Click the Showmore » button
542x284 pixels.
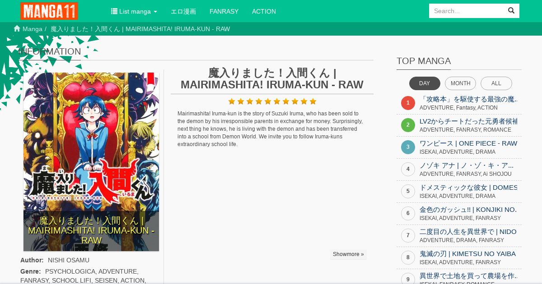(348, 254)
